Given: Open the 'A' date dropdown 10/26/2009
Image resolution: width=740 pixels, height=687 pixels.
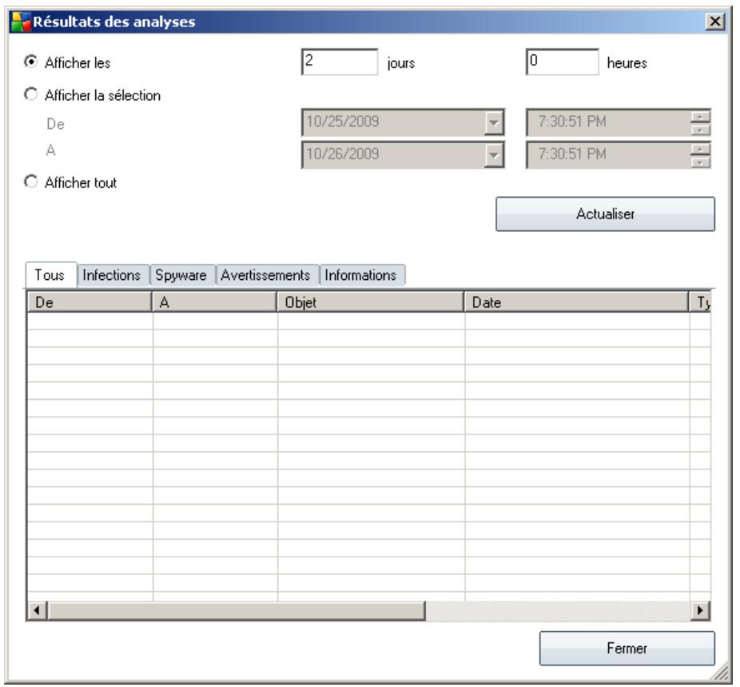Looking at the screenshot, I should 494,155.
